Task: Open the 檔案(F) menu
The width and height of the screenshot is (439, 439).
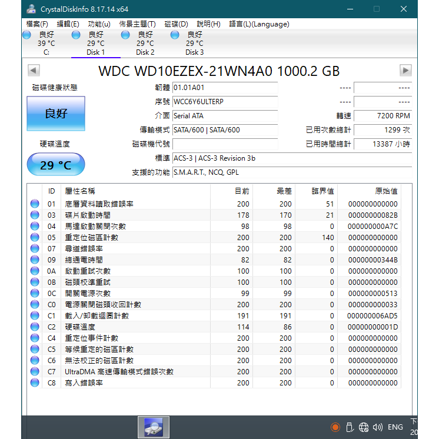Action: point(37,24)
